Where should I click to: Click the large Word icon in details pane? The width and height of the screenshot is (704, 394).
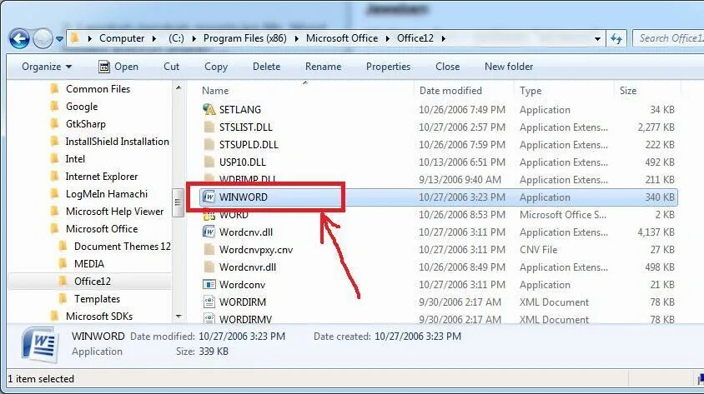tap(40, 345)
